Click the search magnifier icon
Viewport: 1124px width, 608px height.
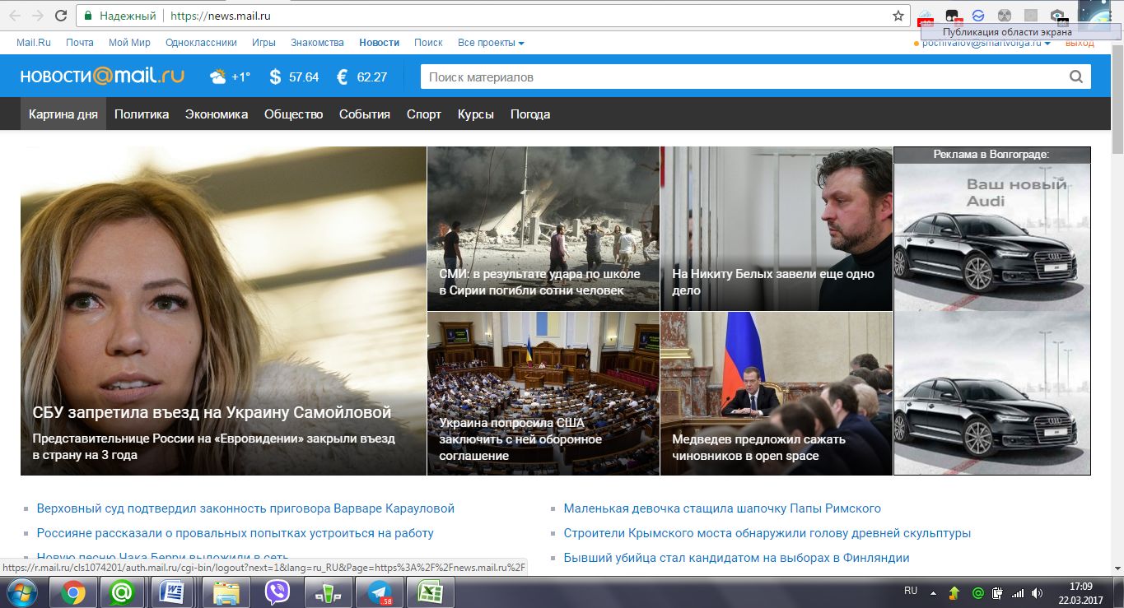tap(1075, 77)
